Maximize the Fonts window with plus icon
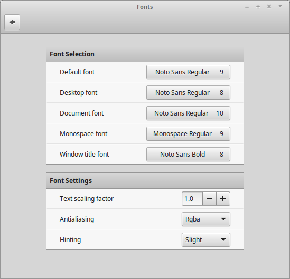This screenshot has height=279, width=290. coord(258,7)
